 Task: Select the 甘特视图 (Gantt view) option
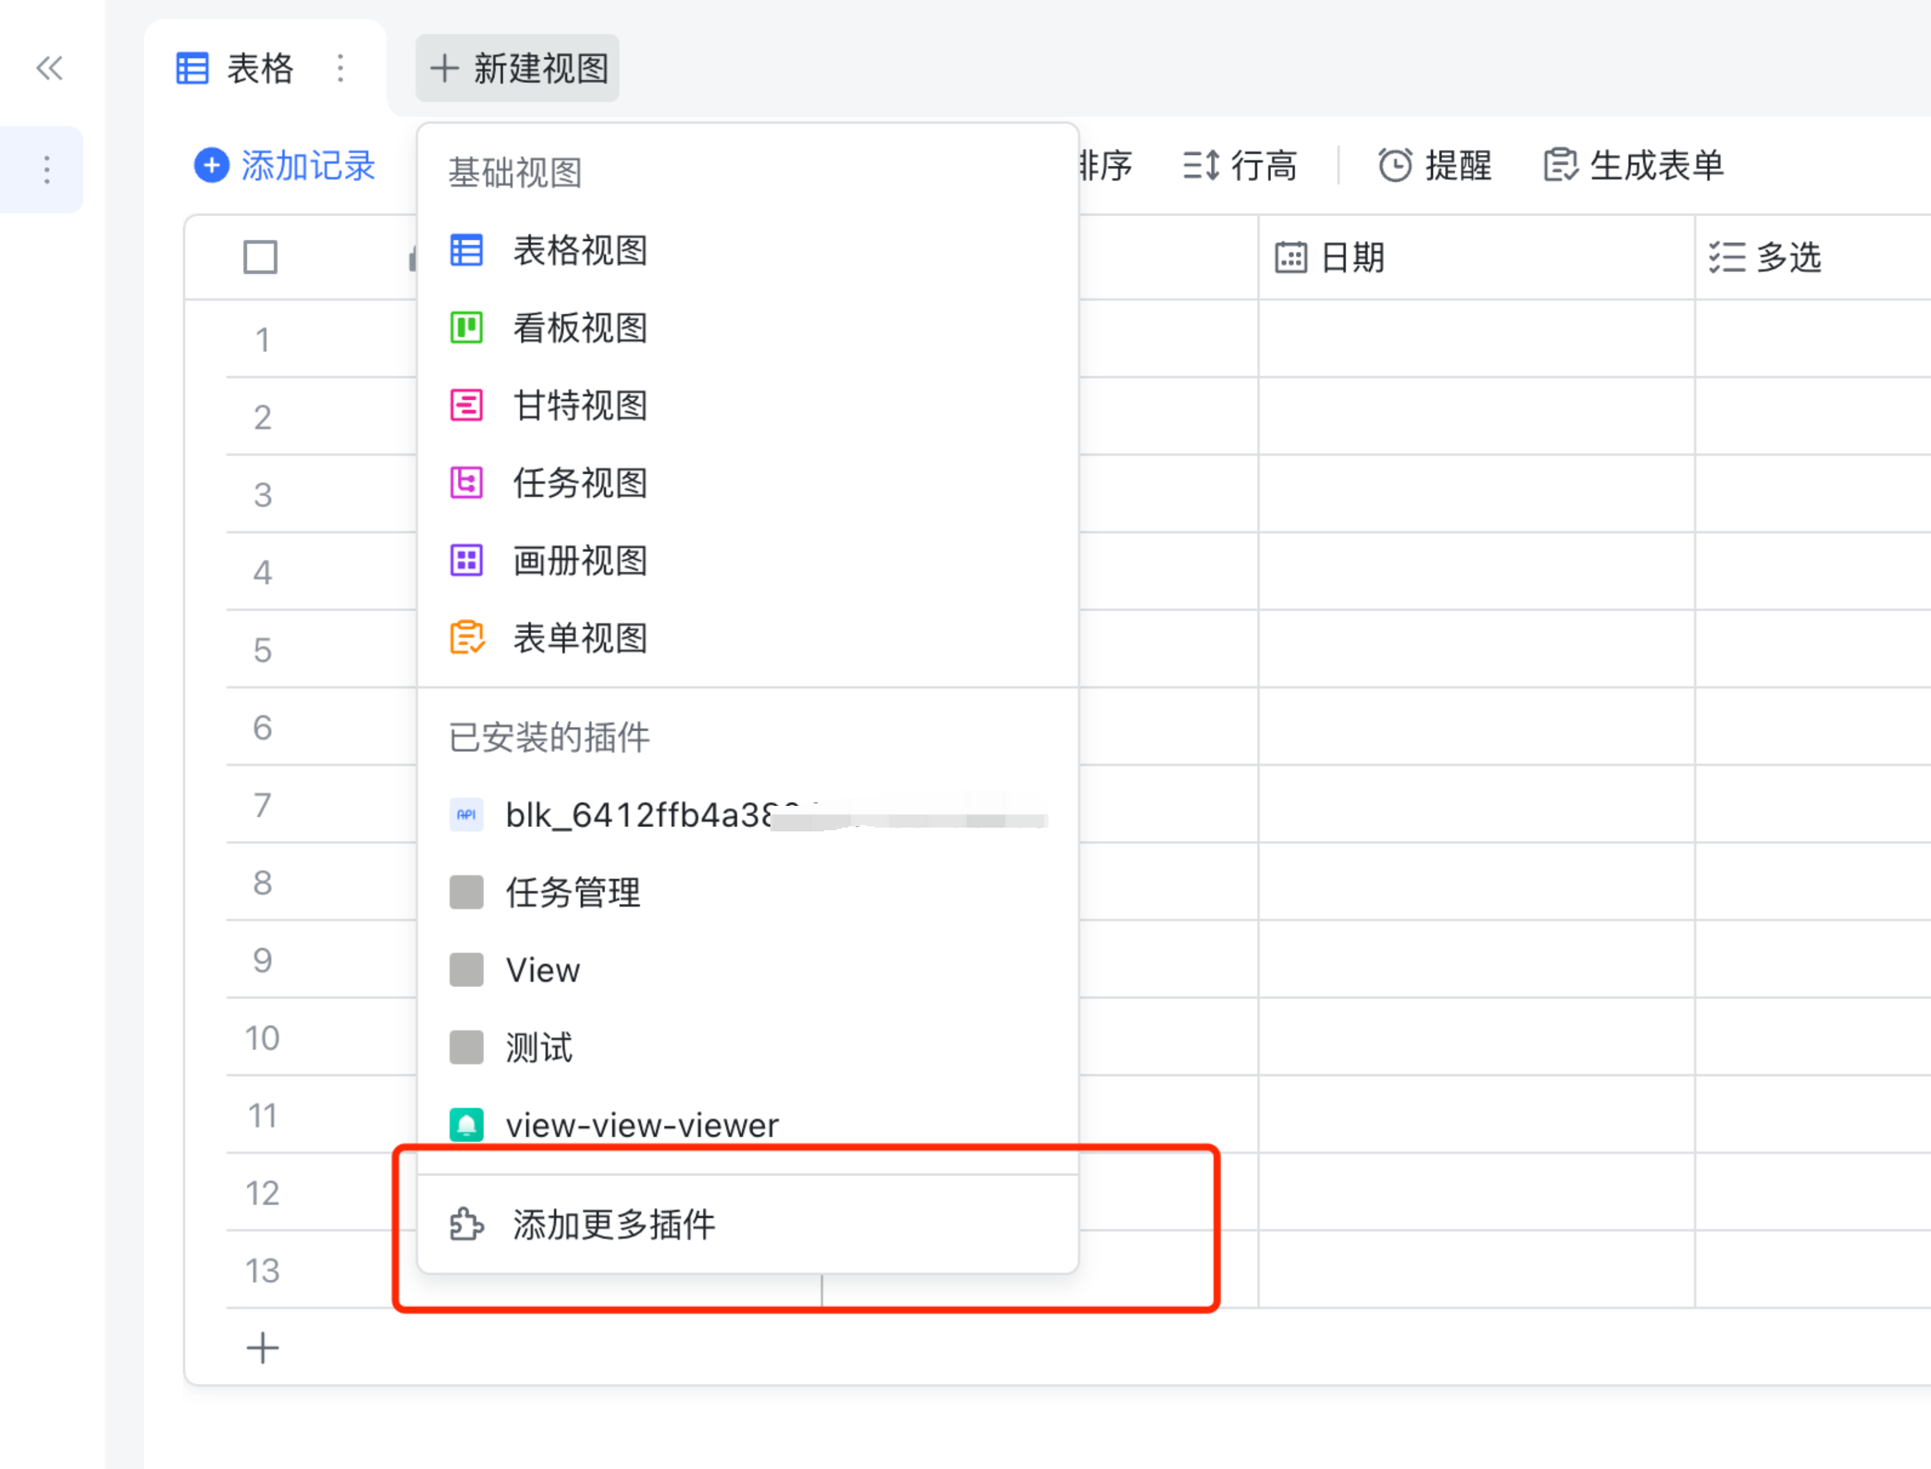(580, 405)
